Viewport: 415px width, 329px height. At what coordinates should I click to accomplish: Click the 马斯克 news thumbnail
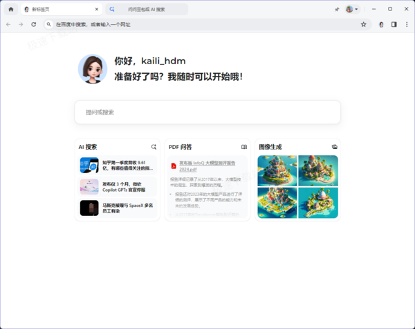click(89, 208)
